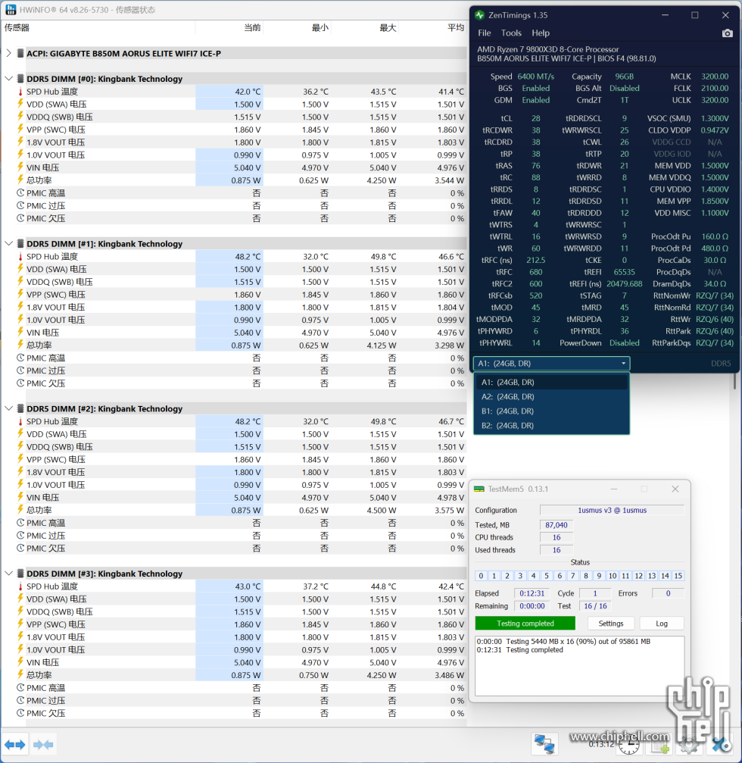Click the thermometer icon of DIMM #0 SPD Hub
742x763 pixels.
tap(20, 92)
